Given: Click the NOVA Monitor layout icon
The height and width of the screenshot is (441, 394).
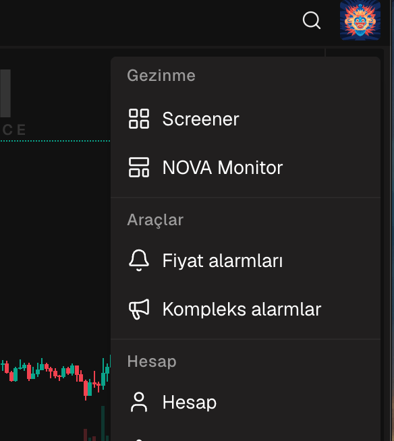Looking at the screenshot, I should pyautogui.click(x=139, y=167).
